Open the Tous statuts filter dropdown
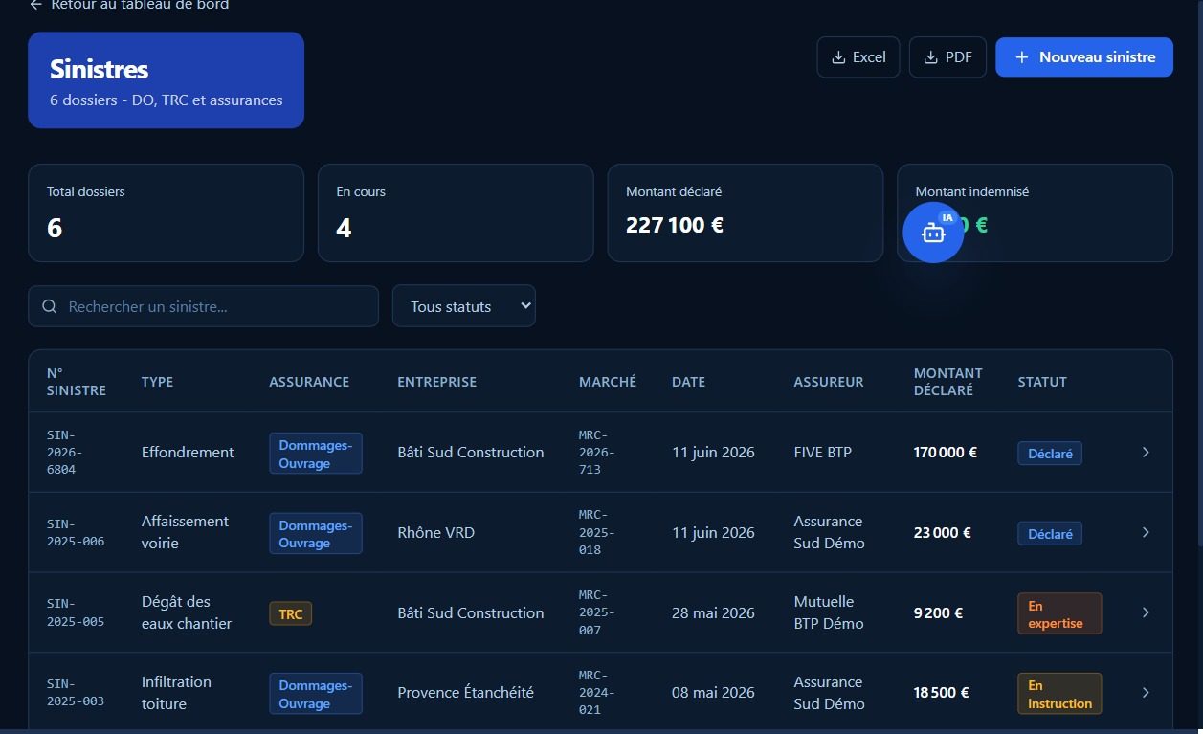 point(464,306)
